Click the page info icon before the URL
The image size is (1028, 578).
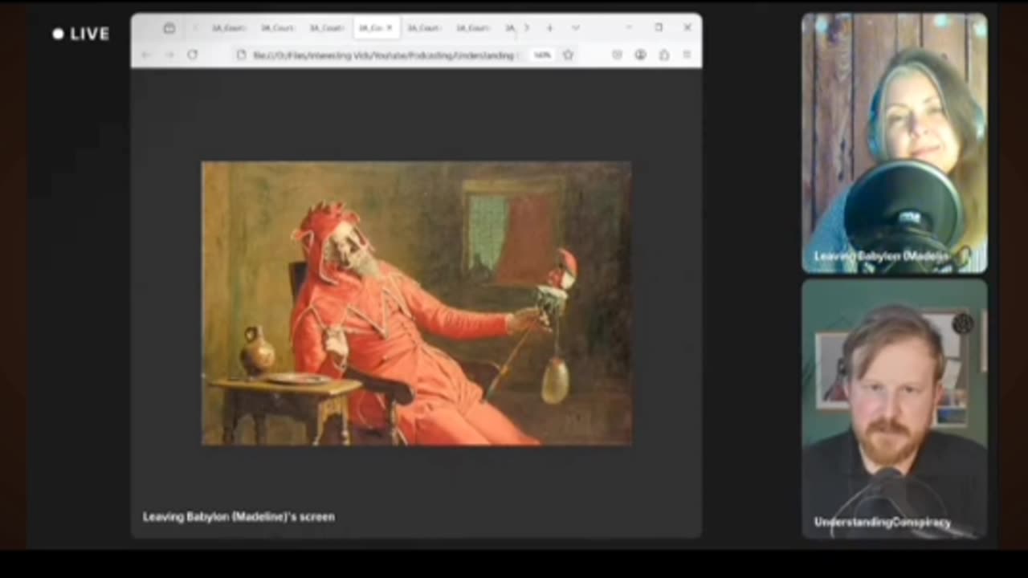241,55
